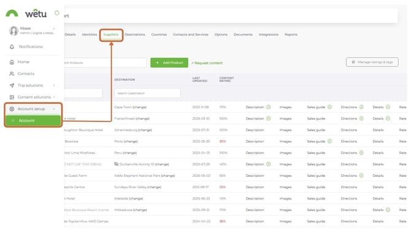Change destination for Cape Town row
The height and width of the screenshot is (229, 411).
(x=139, y=107)
